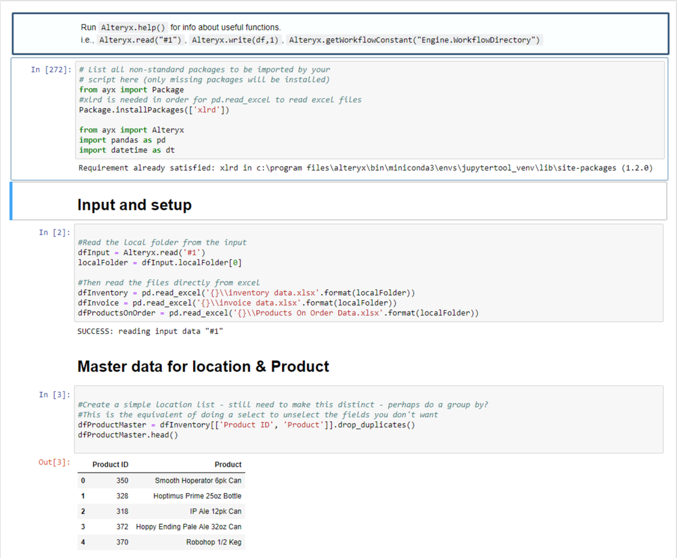
Task: Click the dfProductsOnOrder read_excel code line
Action: pyautogui.click(x=278, y=313)
